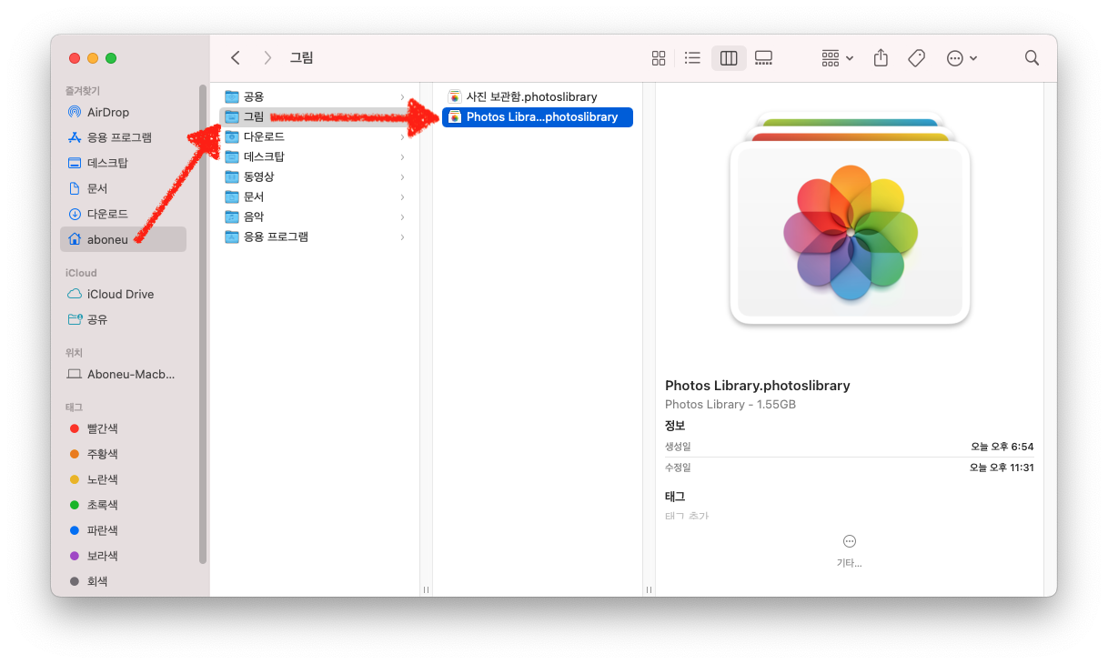Select 응용 프로그램 folder in first column
1108x664 pixels.
315,236
